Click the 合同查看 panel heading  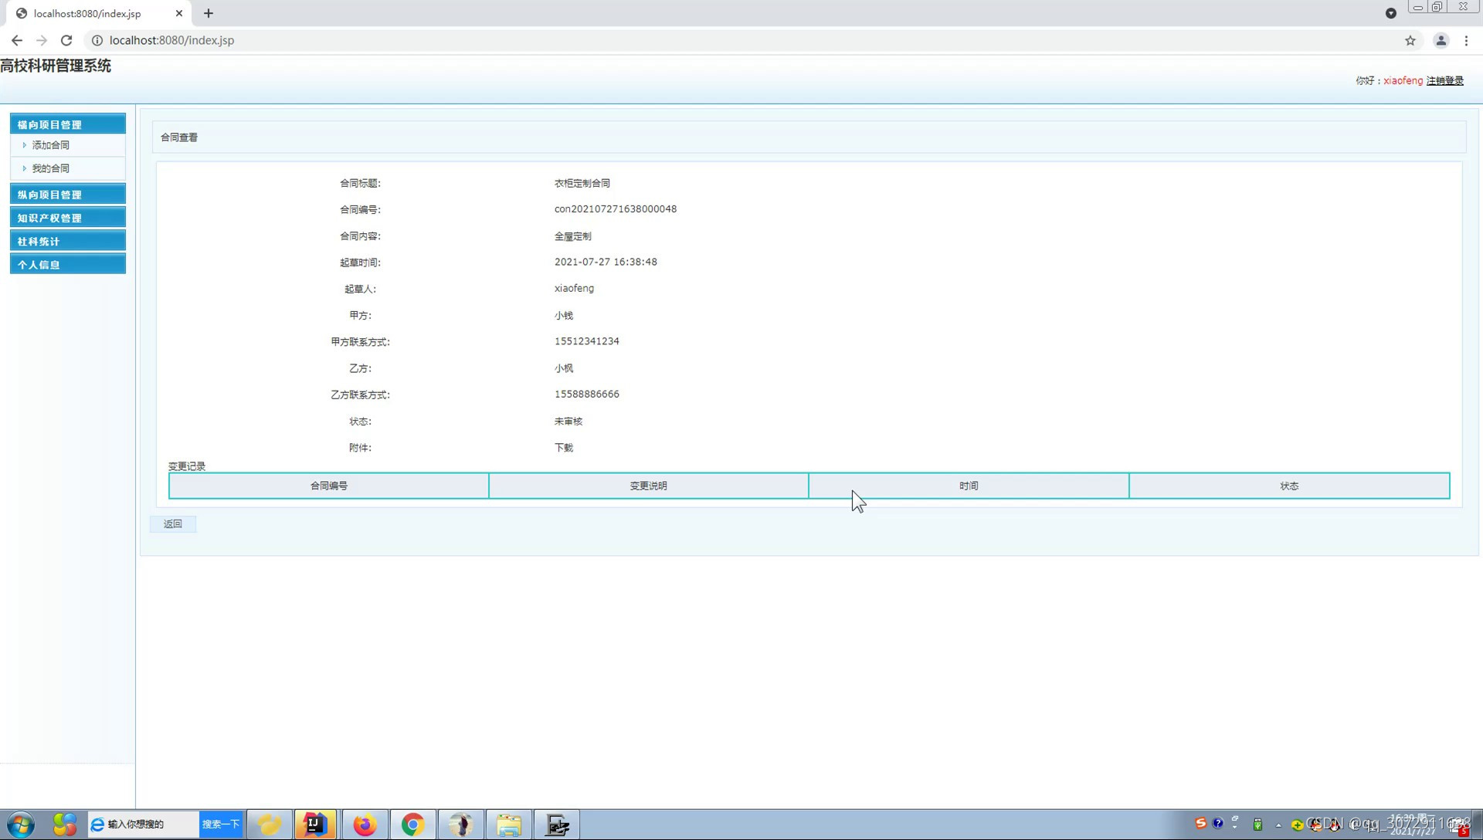pyautogui.click(x=179, y=137)
